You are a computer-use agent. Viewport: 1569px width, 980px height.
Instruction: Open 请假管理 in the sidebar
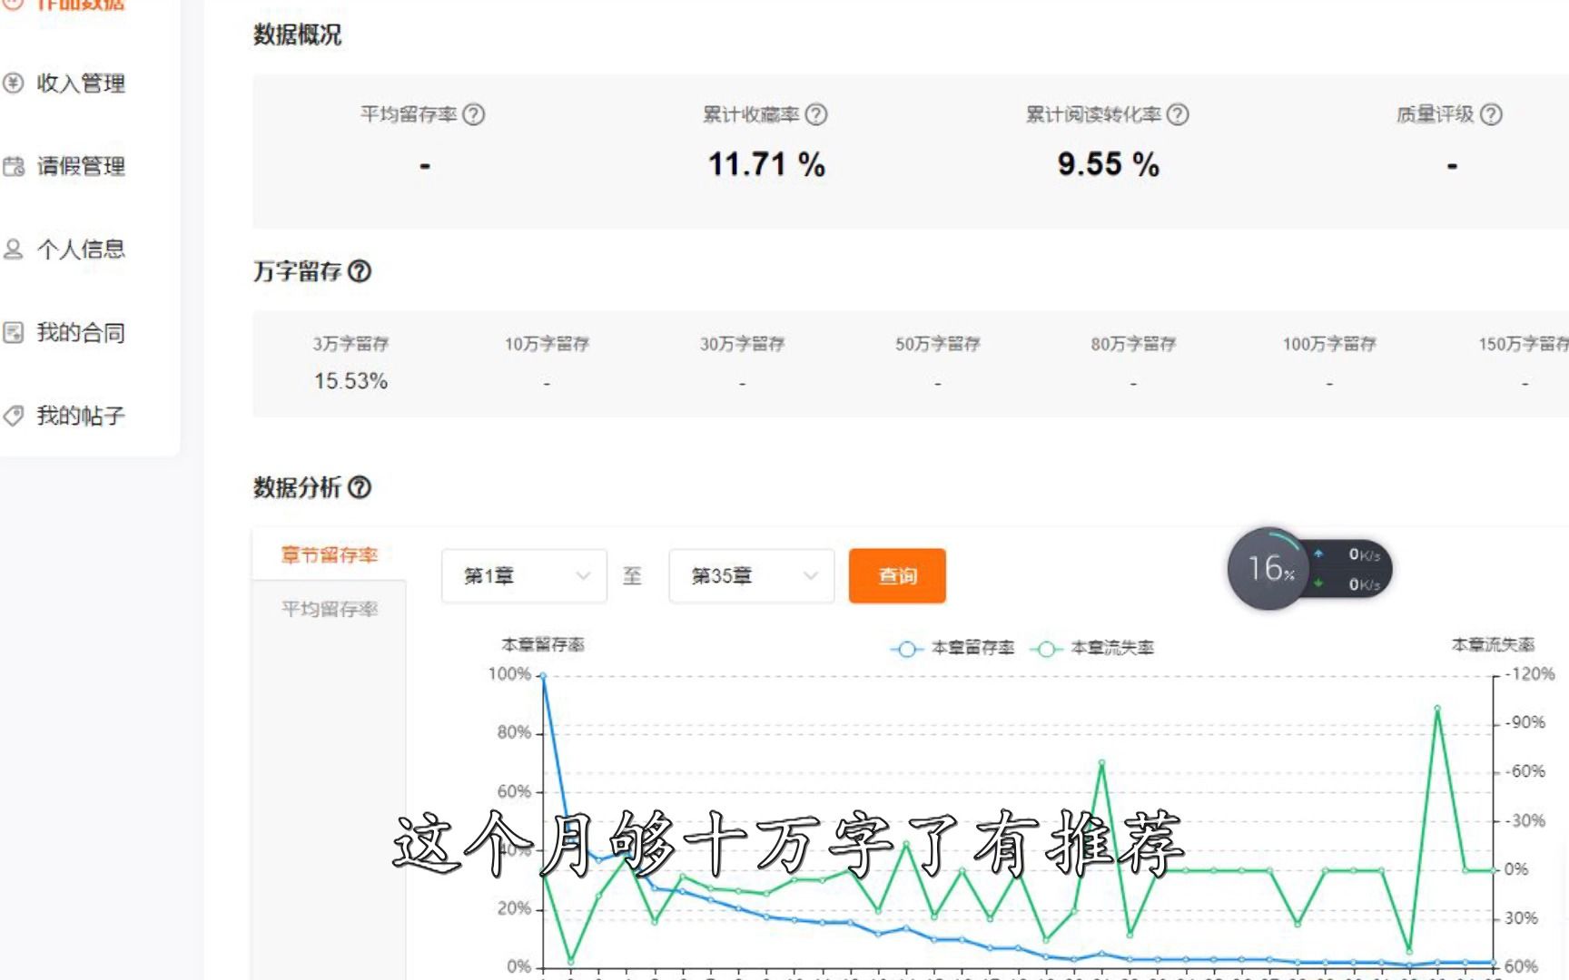tap(80, 166)
